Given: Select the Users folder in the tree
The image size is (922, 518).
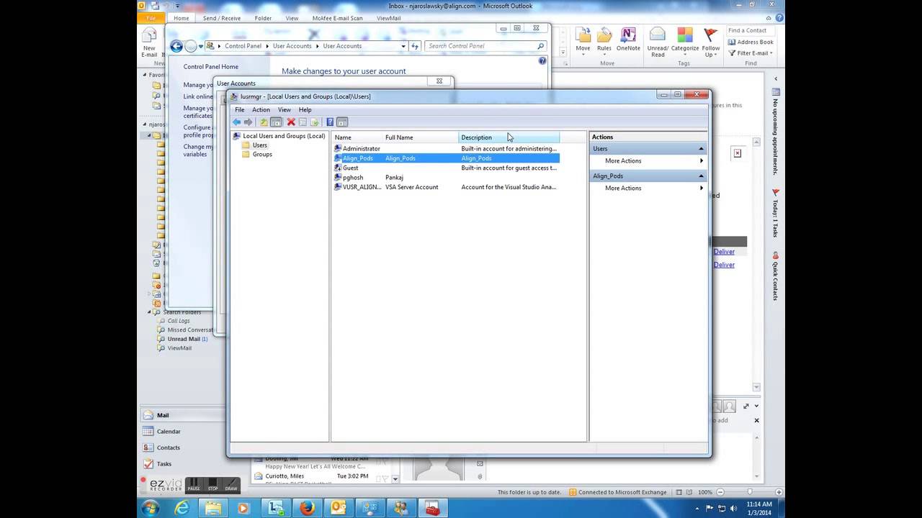Looking at the screenshot, I should click(x=259, y=145).
